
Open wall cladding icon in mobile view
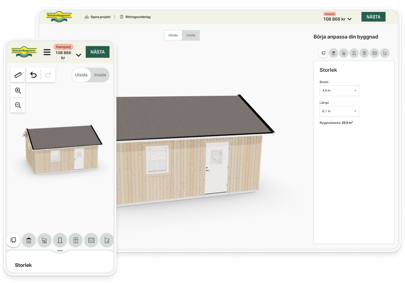tap(44, 240)
